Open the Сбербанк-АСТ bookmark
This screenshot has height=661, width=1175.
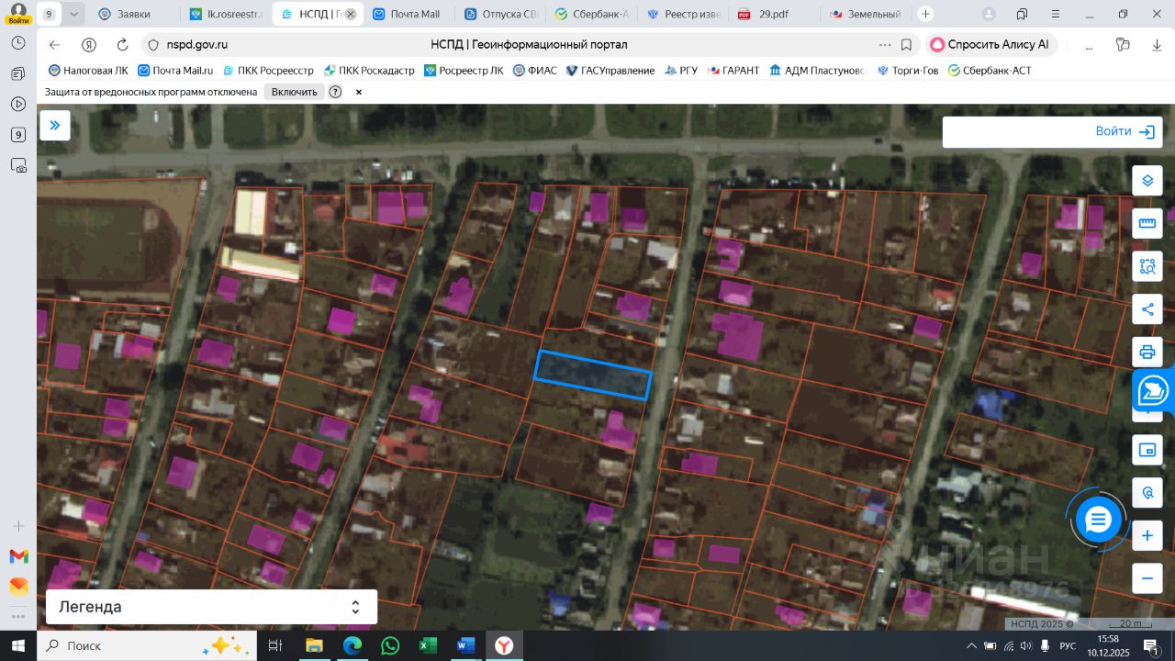990,71
